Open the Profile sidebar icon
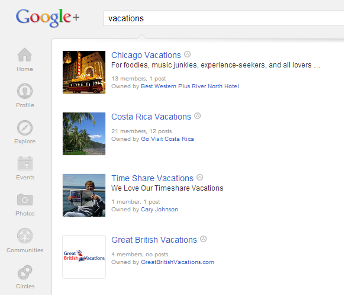Screen dimensions: 345x296 (25, 91)
